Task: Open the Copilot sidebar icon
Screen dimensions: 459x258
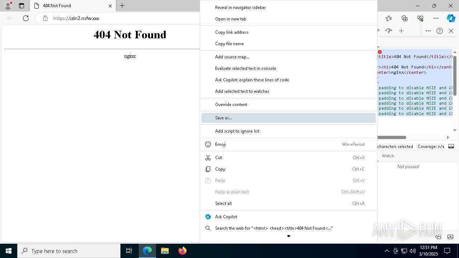Action: (451, 18)
